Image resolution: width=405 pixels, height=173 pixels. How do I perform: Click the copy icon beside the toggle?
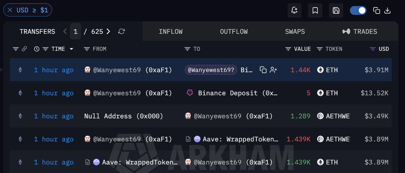coord(377,10)
